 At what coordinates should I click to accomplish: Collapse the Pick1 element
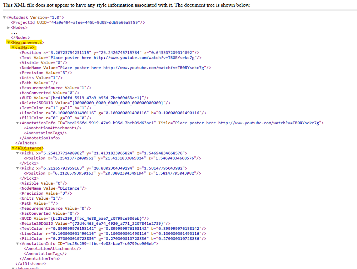(x=17, y=153)
